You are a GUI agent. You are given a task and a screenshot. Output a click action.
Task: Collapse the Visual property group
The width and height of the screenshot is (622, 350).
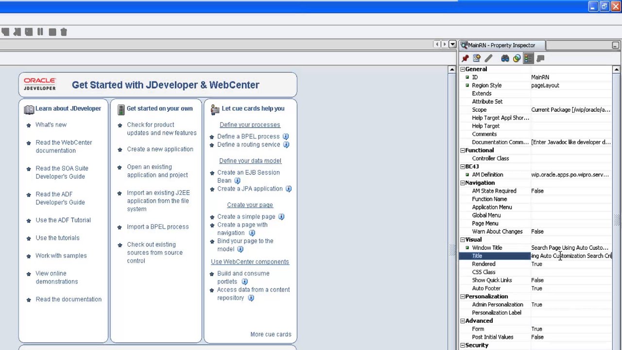pyautogui.click(x=463, y=240)
